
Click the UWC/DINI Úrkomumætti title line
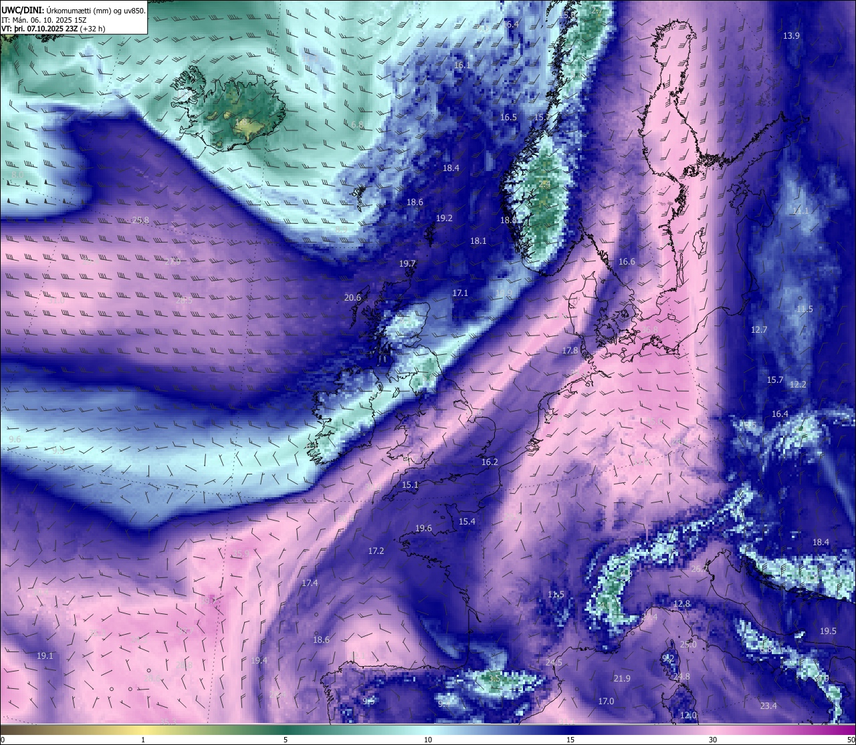pyautogui.click(x=74, y=10)
